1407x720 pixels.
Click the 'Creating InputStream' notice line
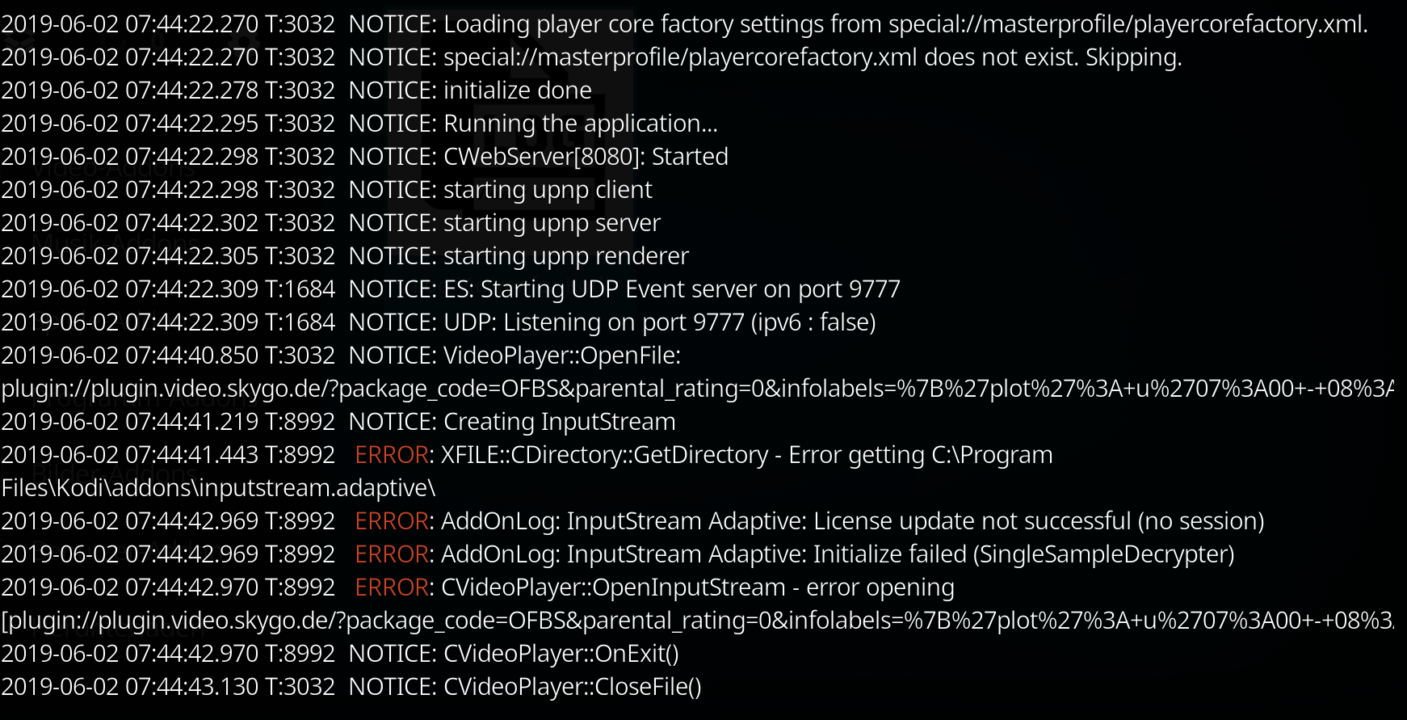click(338, 422)
